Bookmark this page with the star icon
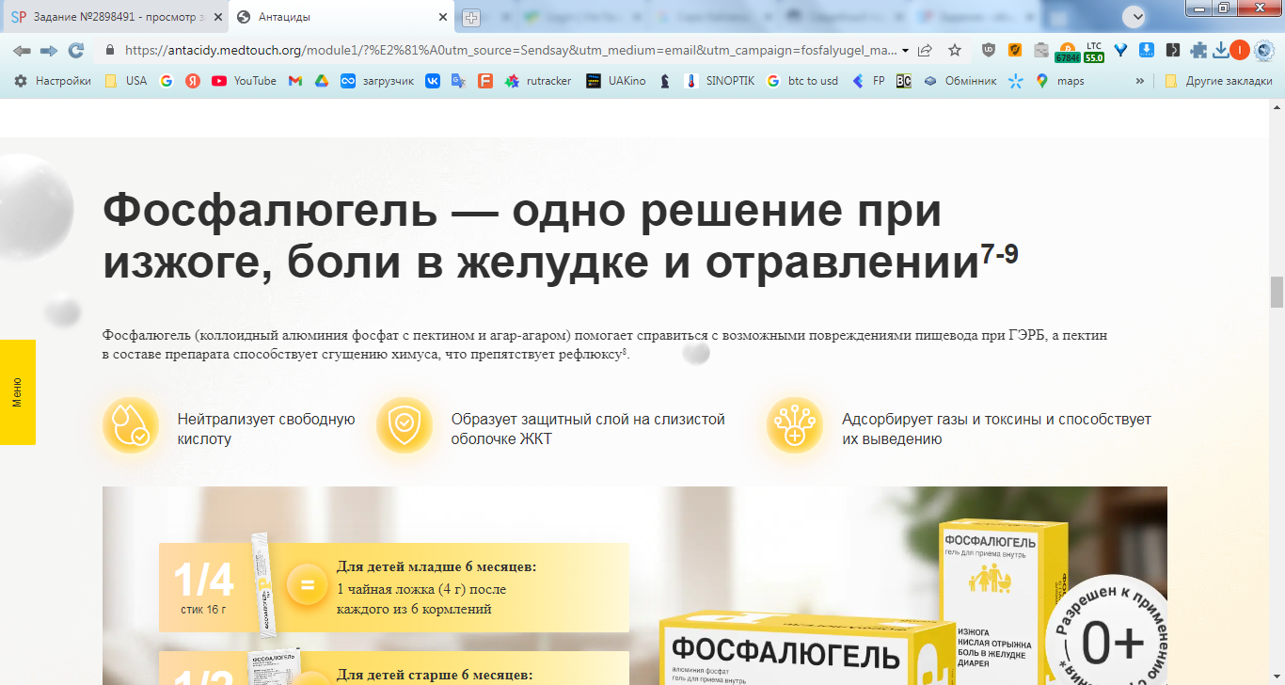Viewport: 1285px width, 685px height. click(x=955, y=50)
